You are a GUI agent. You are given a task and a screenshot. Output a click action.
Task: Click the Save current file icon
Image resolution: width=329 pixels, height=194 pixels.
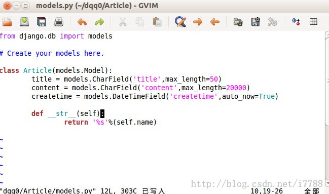tap(24, 22)
